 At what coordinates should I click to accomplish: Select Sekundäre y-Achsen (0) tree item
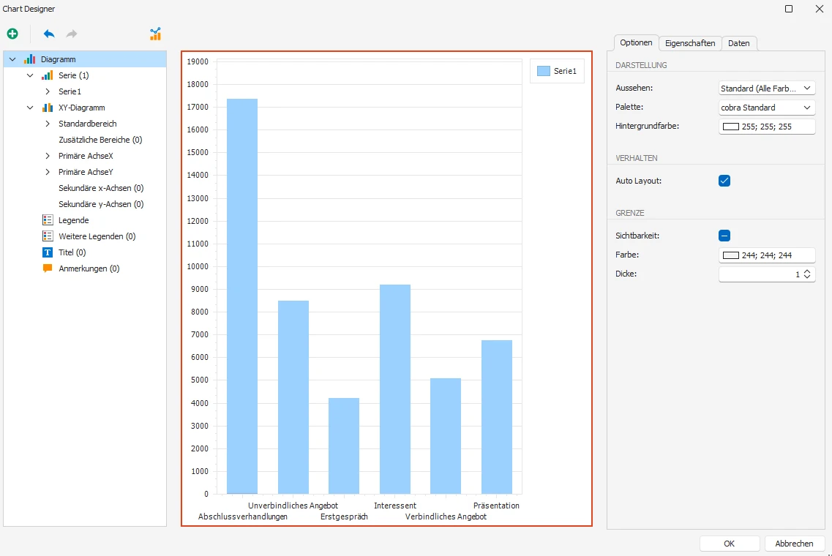[101, 203]
